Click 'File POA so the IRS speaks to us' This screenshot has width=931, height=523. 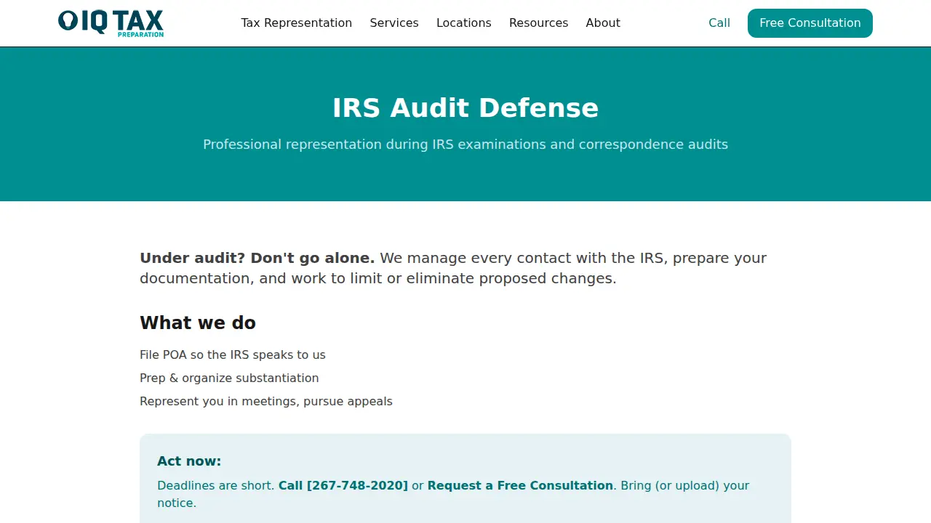[233, 354]
